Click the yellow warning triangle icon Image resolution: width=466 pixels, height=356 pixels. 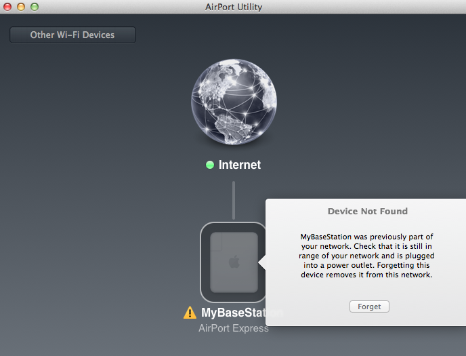tap(190, 313)
